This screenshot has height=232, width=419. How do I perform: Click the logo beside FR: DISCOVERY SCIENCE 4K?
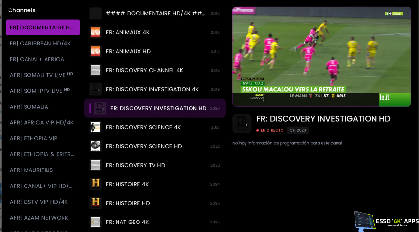[x=96, y=127]
